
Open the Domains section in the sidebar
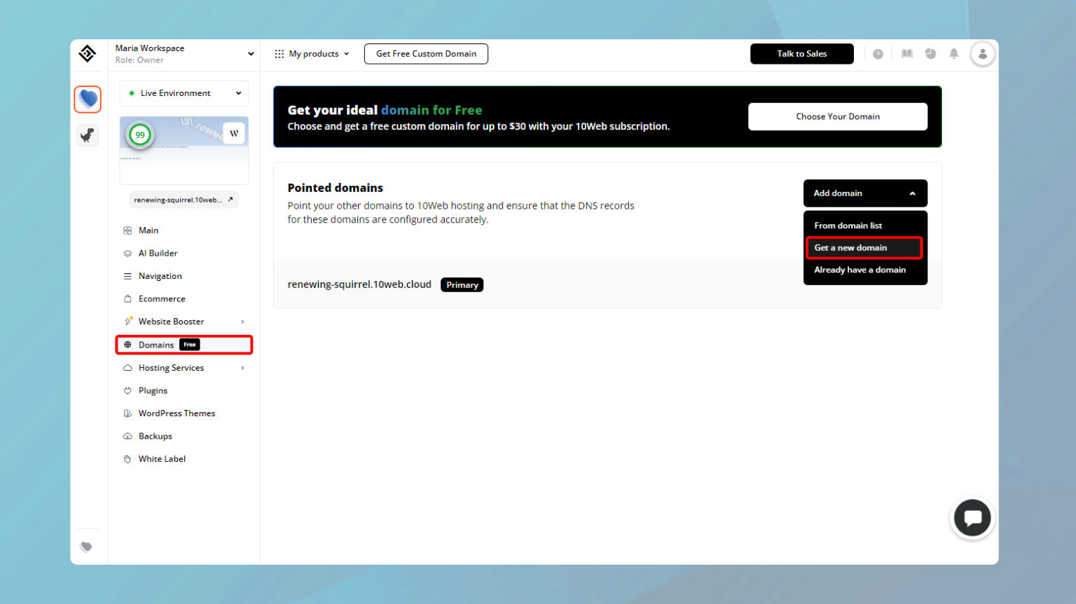(156, 344)
